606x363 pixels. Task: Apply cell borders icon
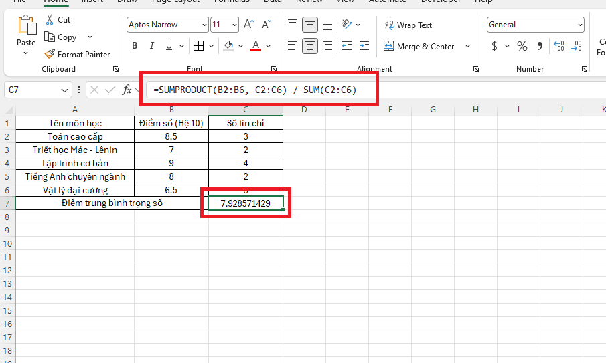pos(199,46)
